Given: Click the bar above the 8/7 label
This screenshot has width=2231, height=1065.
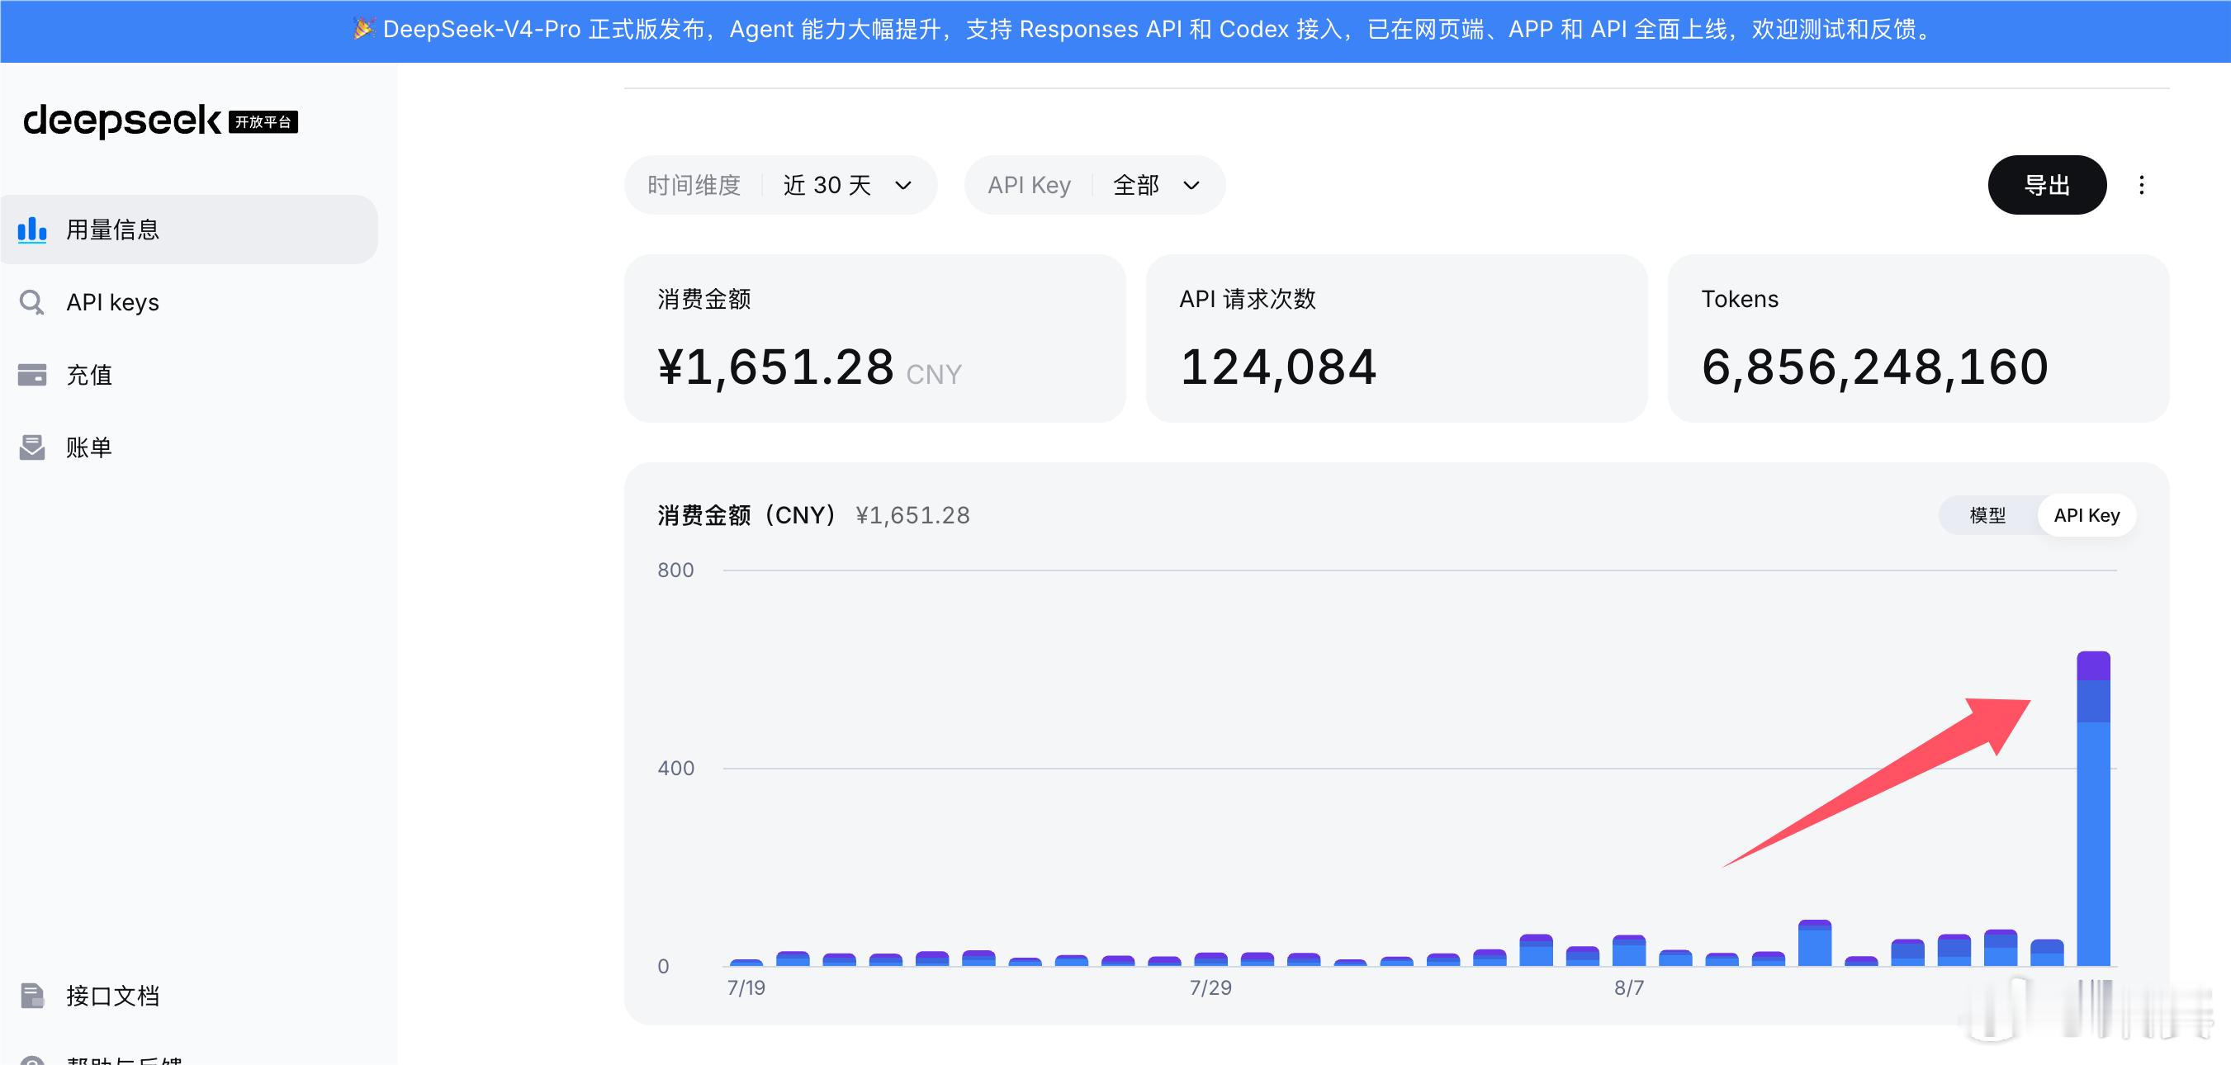Looking at the screenshot, I should [x=1629, y=951].
